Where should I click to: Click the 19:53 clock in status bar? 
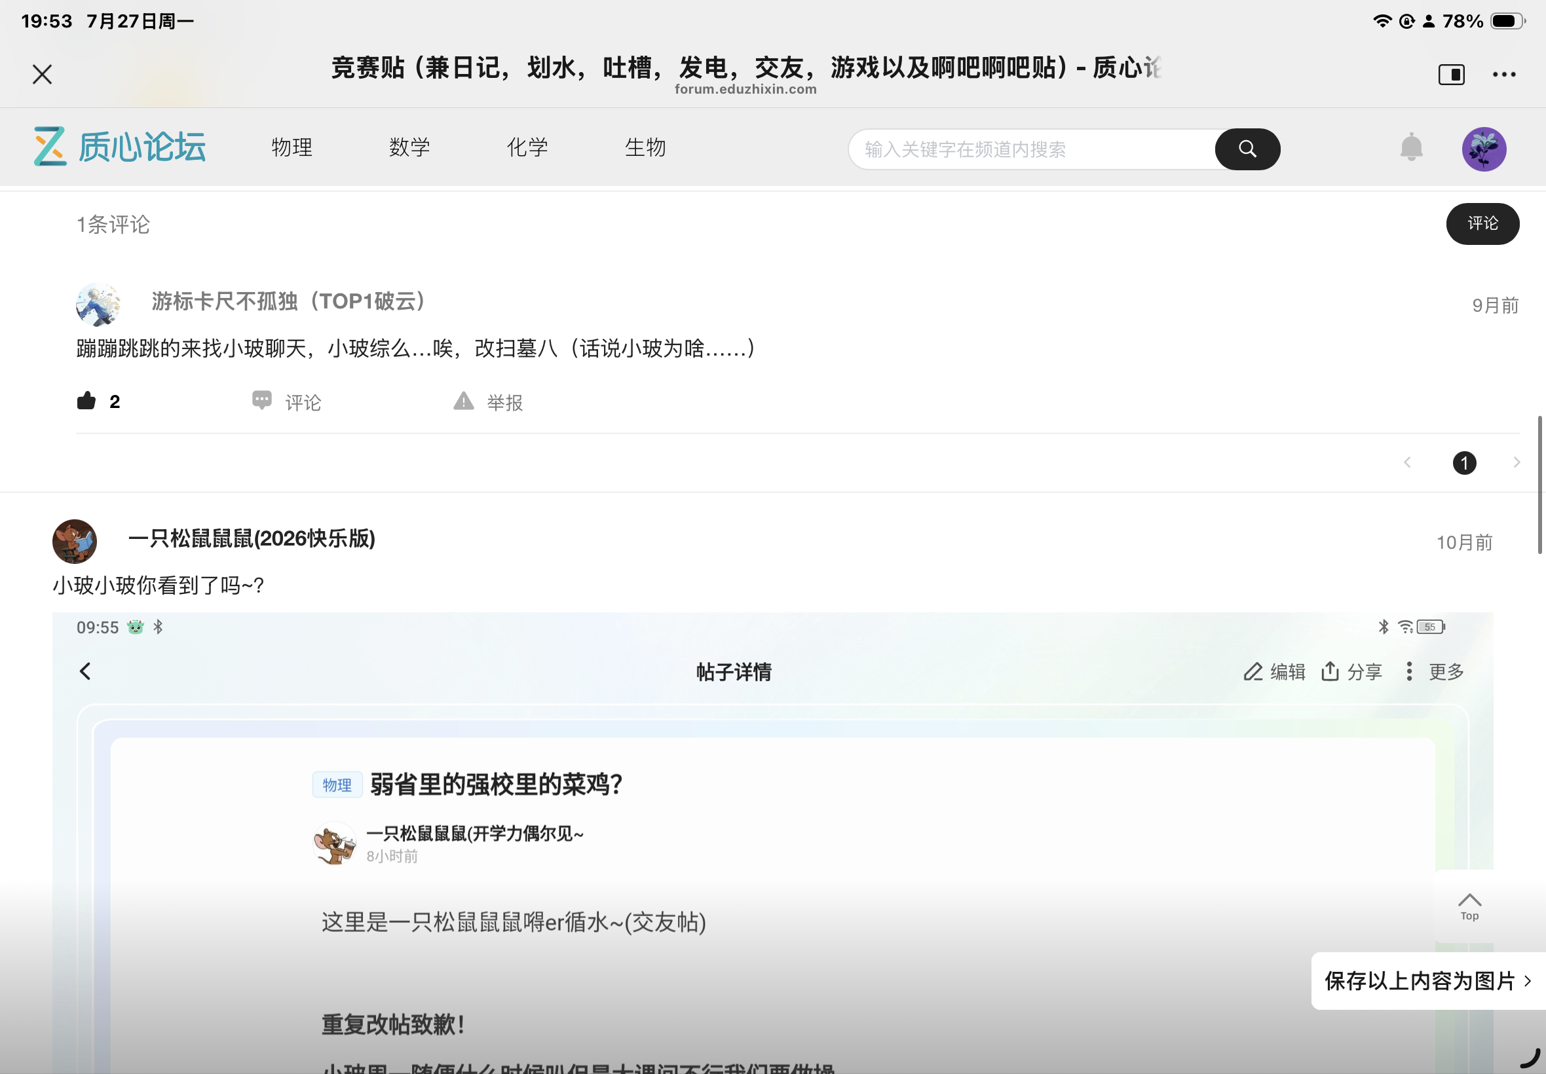[47, 21]
